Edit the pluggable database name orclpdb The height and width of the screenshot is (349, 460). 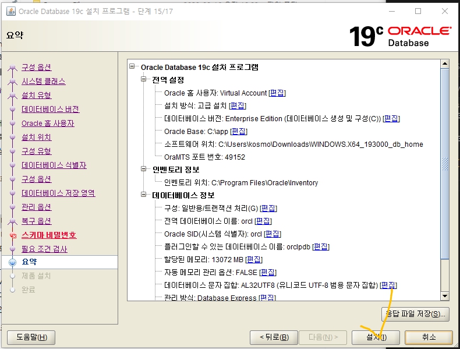pyautogui.click(x=321, y=247)
